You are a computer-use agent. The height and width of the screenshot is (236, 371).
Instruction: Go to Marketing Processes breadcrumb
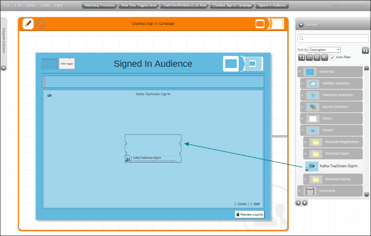click(100, 5)
